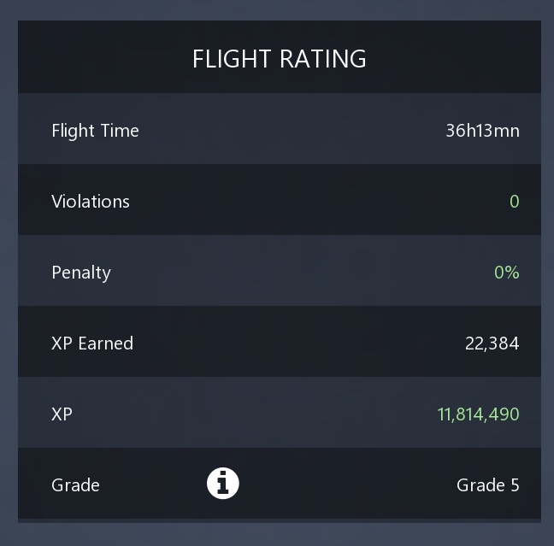Select the Flight Time label
Viewport: 554px width, 546px height.
pyautogui.click(x=95, y=131)
